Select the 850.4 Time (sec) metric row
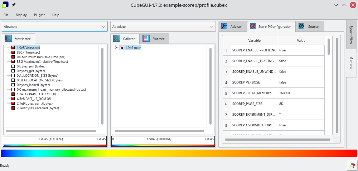 click(28, 52)
